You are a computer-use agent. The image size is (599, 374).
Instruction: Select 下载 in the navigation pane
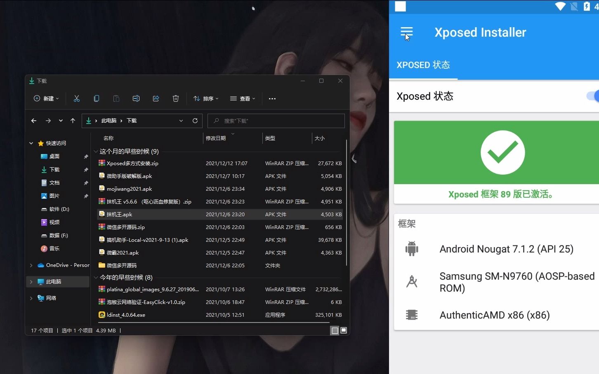pyautogui.click(x=54, y=170)
